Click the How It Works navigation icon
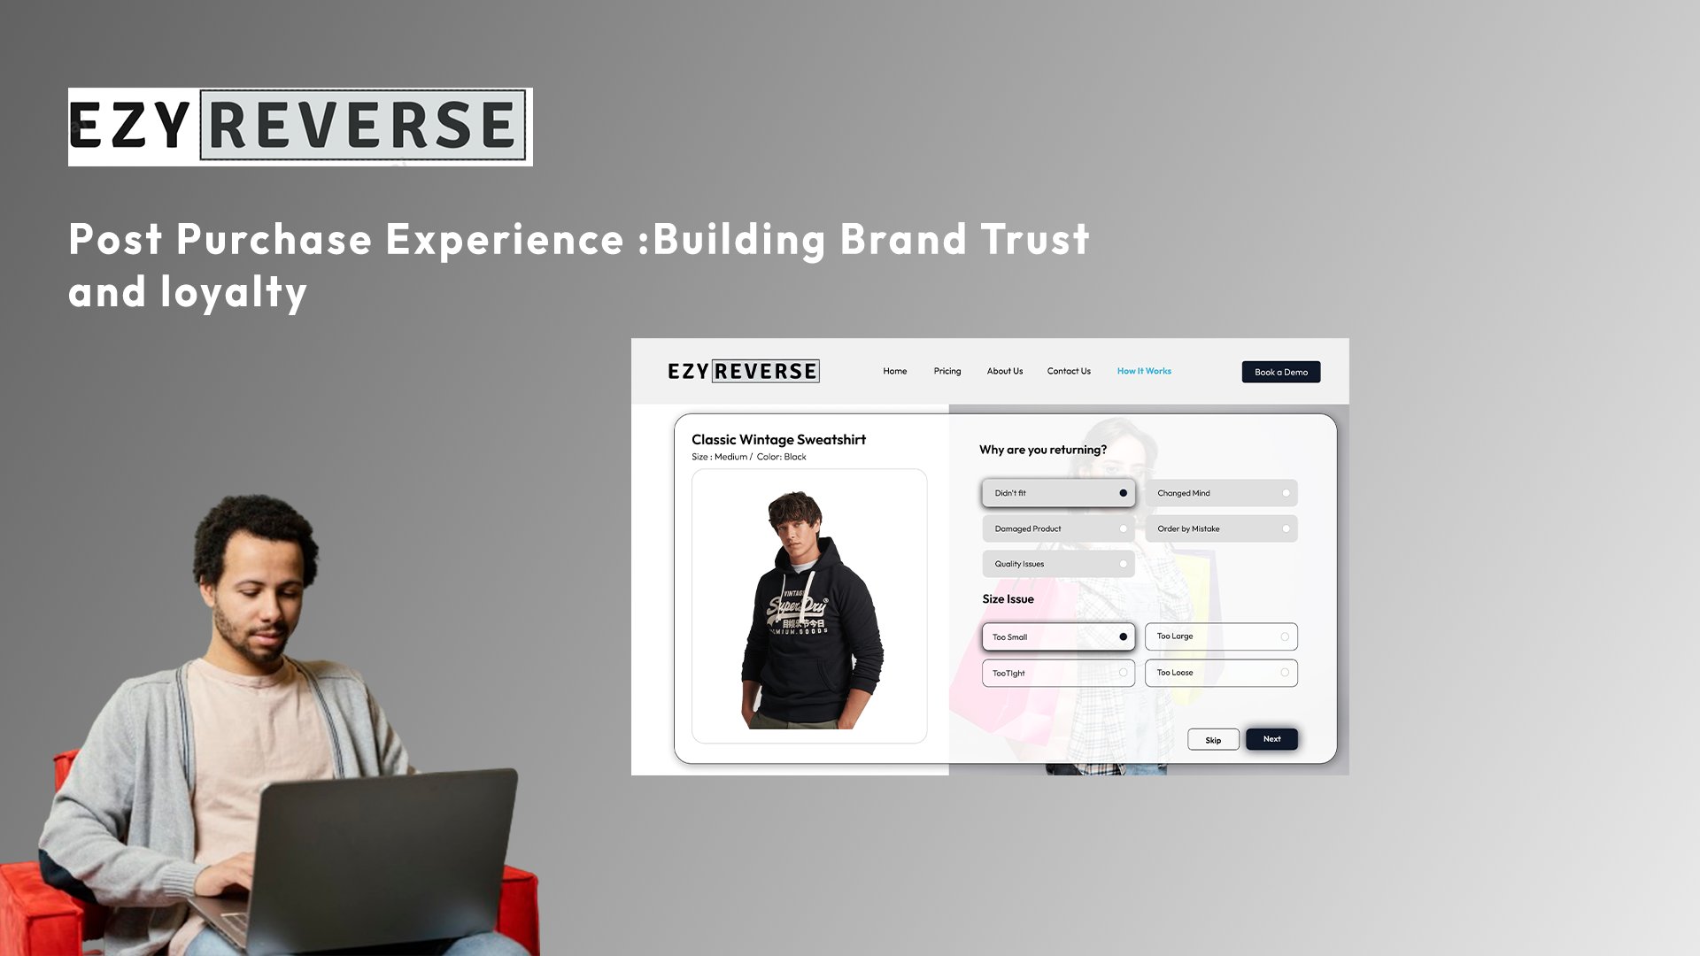This screenshot has width=1700, height=956. pos(1144,371)
